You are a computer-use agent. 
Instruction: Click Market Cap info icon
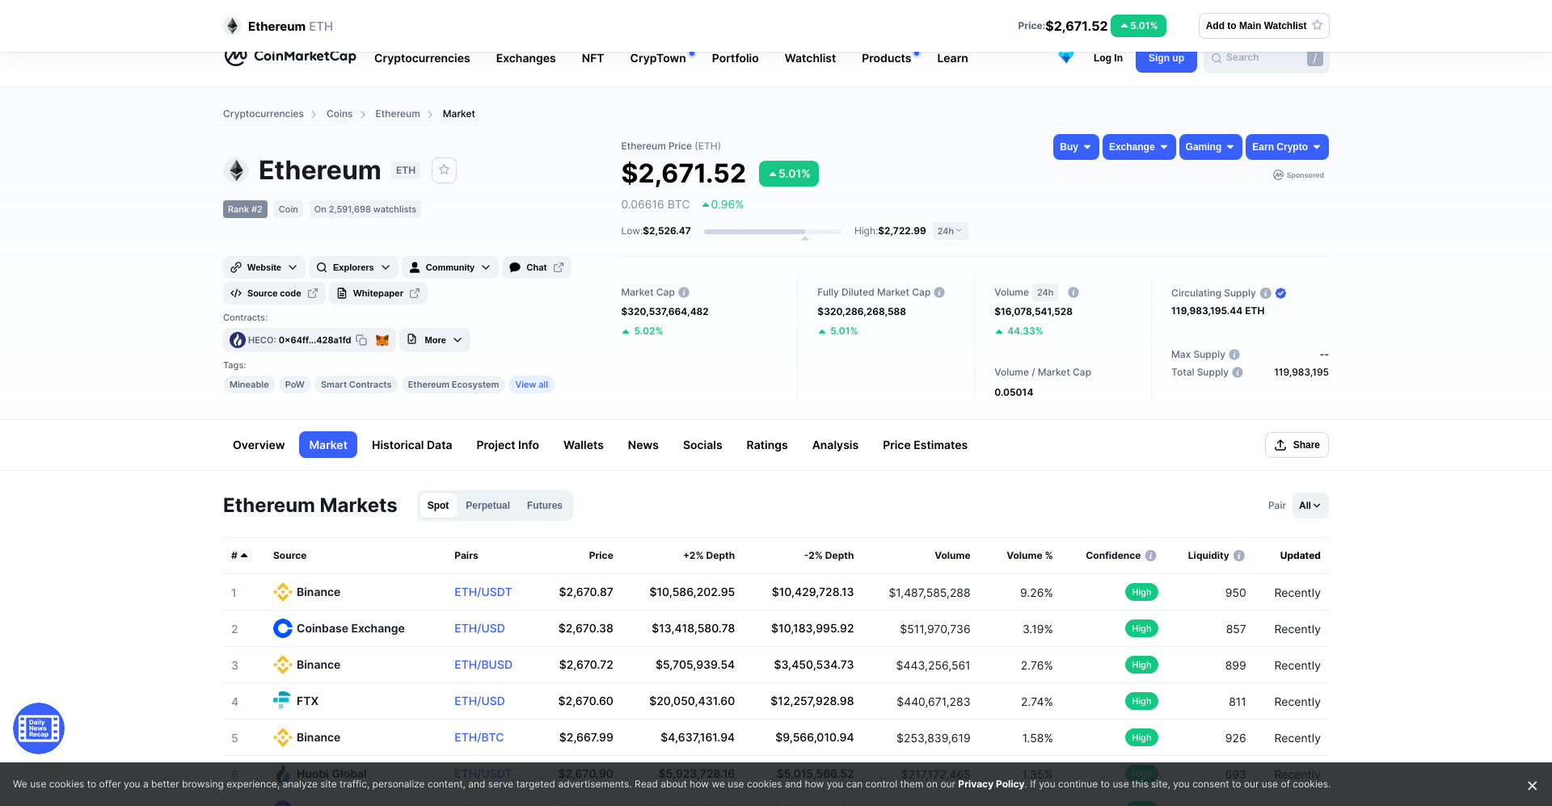pyautogui.click(x=684, y=292)
